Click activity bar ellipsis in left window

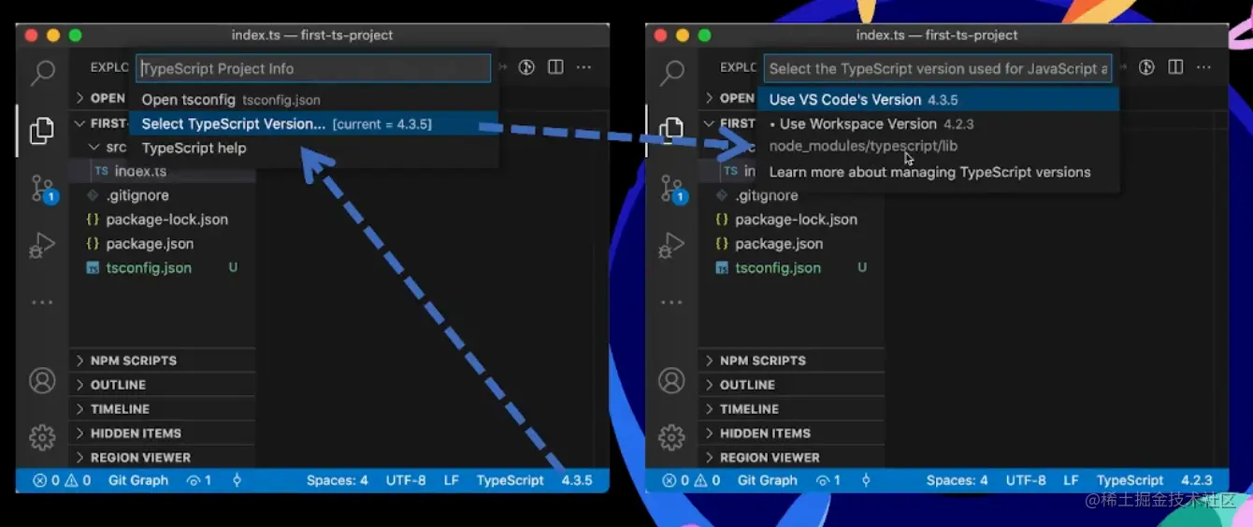click(42, 303)
